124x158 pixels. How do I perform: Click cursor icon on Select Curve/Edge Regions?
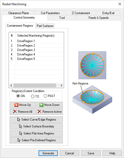(x=19, y=119)
